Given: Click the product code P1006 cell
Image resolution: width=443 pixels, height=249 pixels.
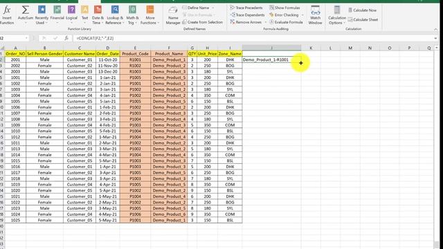Looking at the screenshot, I should point(135,214).
